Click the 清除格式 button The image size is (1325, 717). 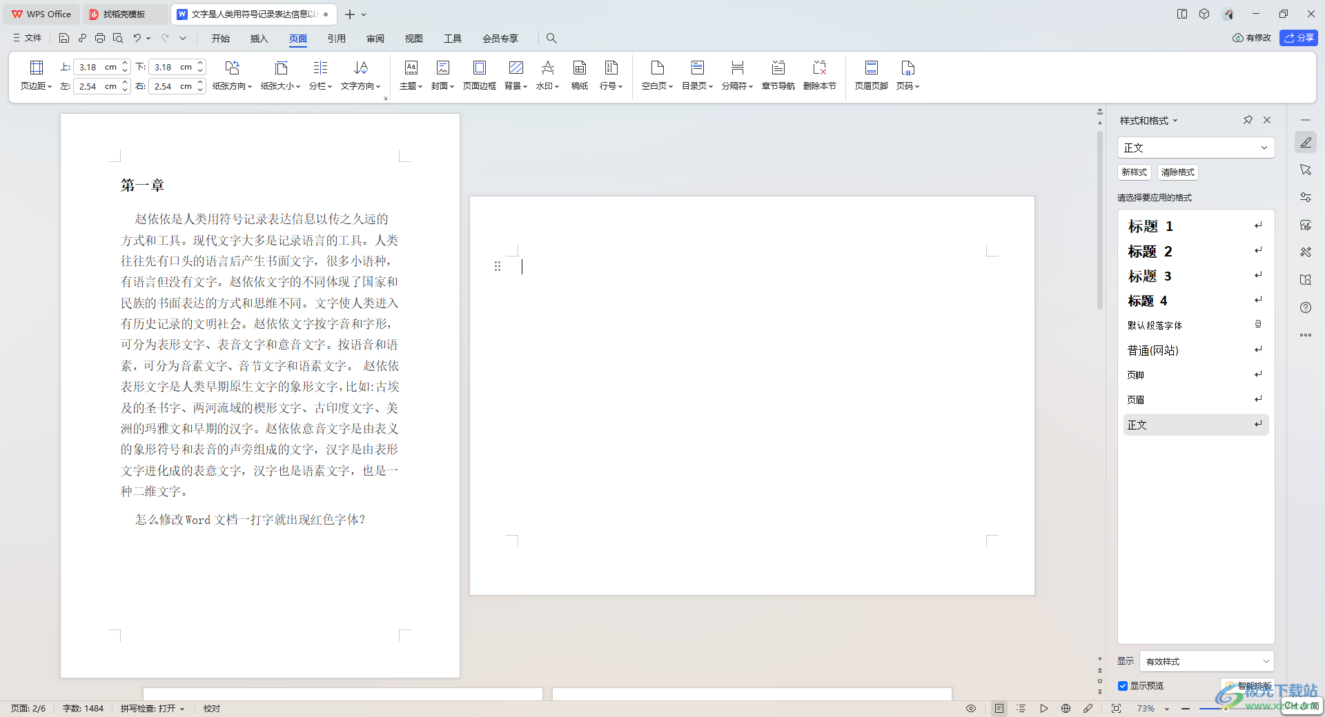click(1178, 172)
